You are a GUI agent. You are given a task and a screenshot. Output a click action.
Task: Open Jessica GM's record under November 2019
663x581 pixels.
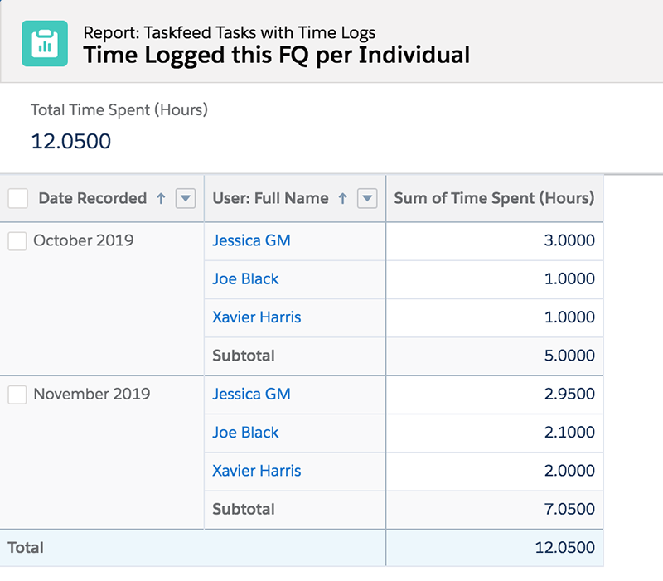click(x=251, y=395)
